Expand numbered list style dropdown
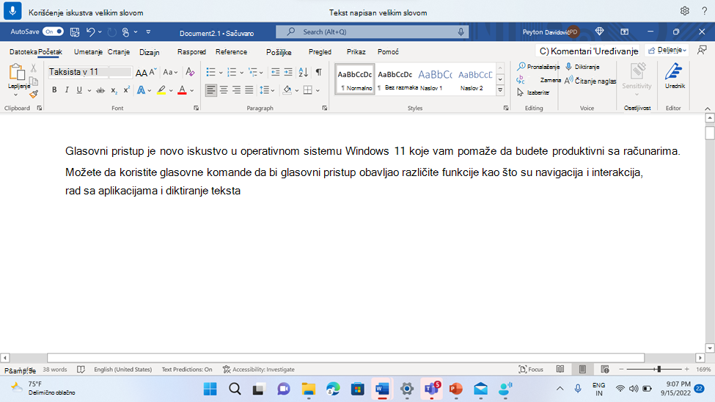715x402 pixels. pyautogui.click(x=242, y=72)
